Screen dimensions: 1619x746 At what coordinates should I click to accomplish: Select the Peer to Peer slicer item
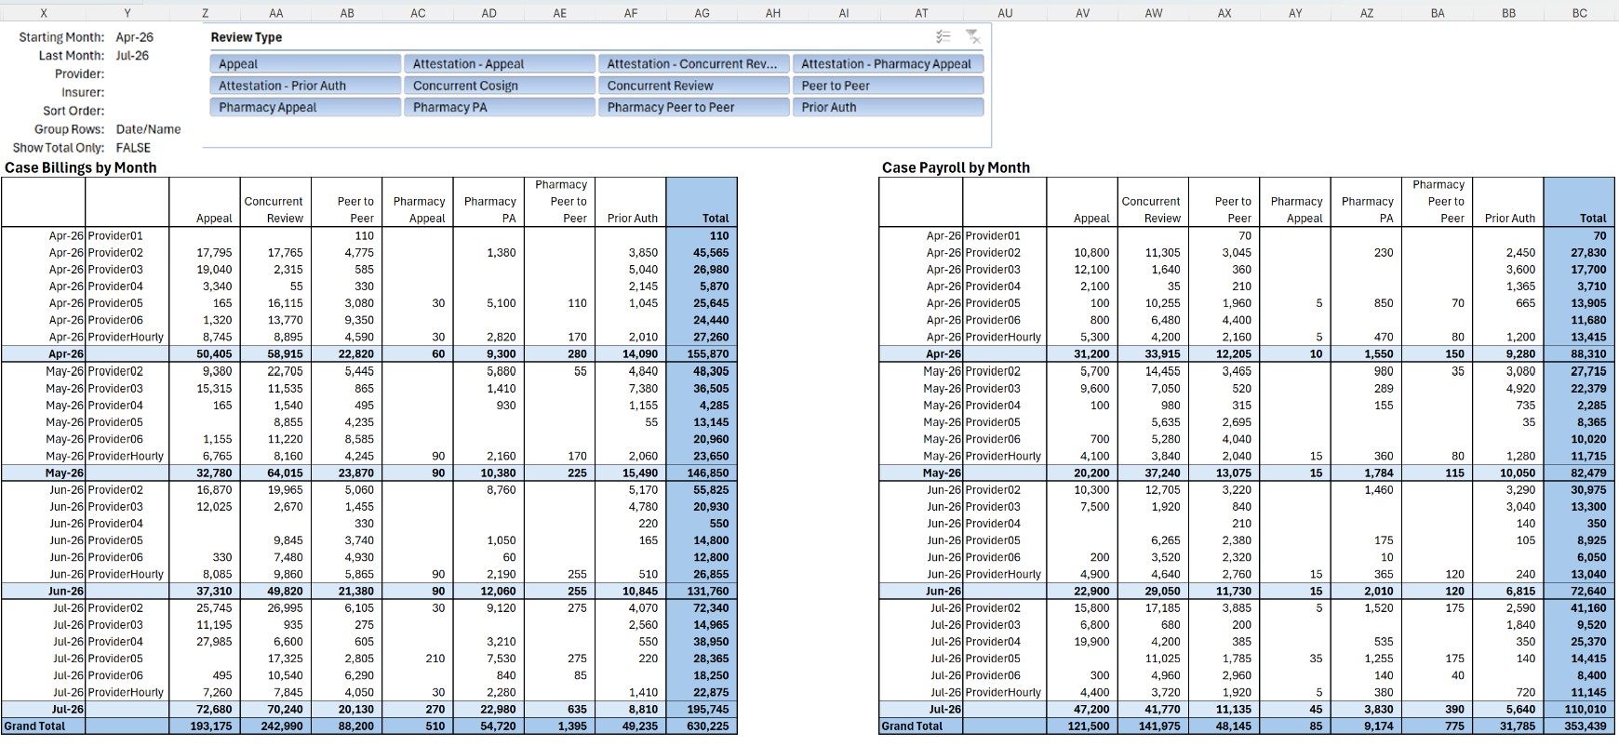(x=890, y=85)
